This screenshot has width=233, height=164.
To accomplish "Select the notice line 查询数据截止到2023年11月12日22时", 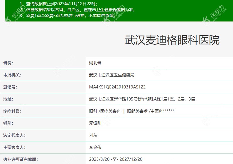I will [x=58, y=4].
